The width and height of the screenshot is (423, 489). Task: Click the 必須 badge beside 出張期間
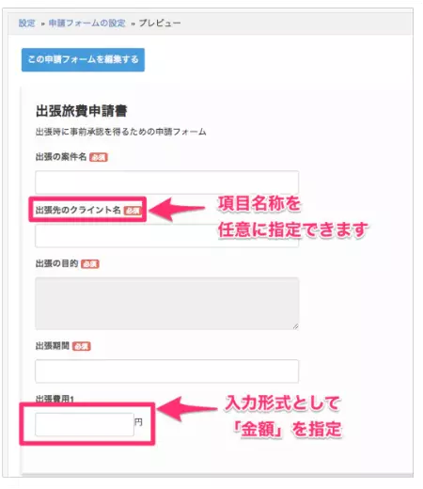pos(82,346)
